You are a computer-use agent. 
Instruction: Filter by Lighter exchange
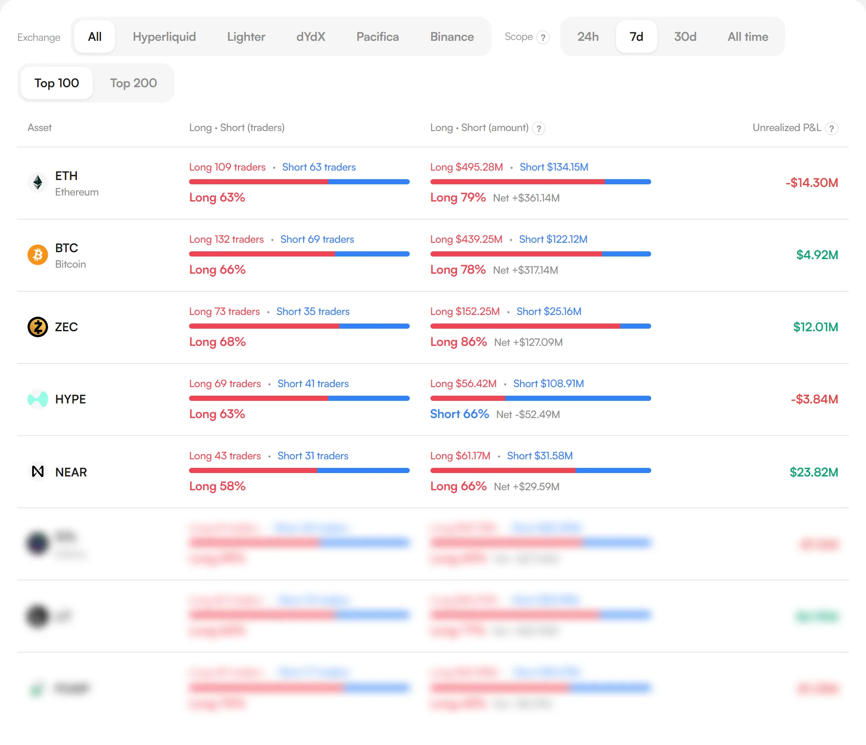coord(246,37)
